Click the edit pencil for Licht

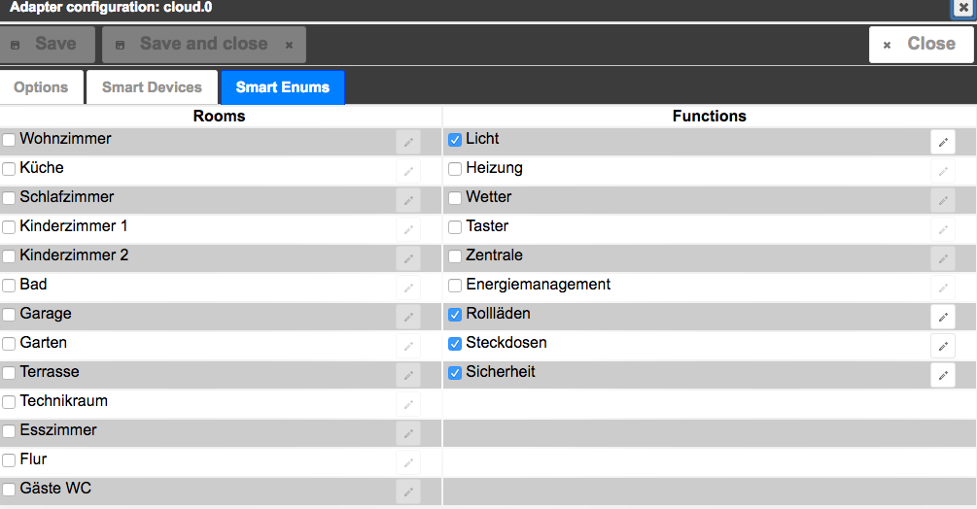tap(942, 142)
